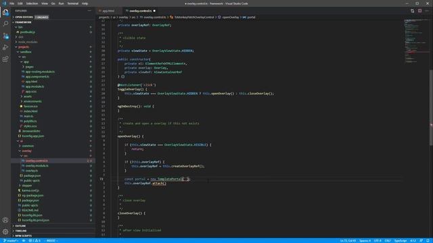Viewport: 433px width, 243px height.
Task: Collapse the sandbox folder
Action: [x=26, y=52]
